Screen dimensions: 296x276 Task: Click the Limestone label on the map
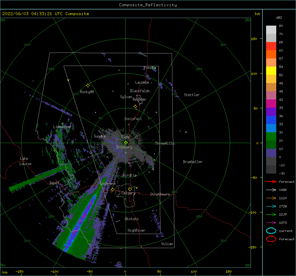tap(62, 127)
